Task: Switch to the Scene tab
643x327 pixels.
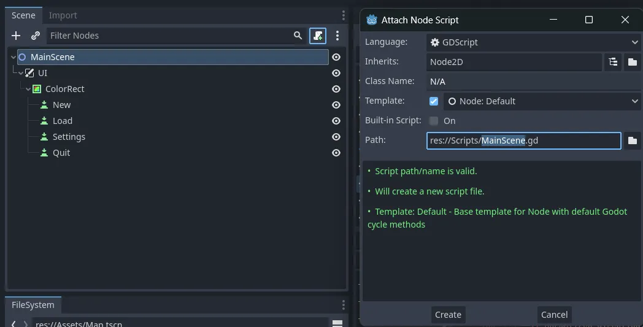Action: [23, 15]
